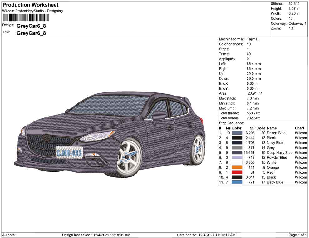Click the Deep Navy Blue color swatch
The image size is (309, 238).
(237, 153)
